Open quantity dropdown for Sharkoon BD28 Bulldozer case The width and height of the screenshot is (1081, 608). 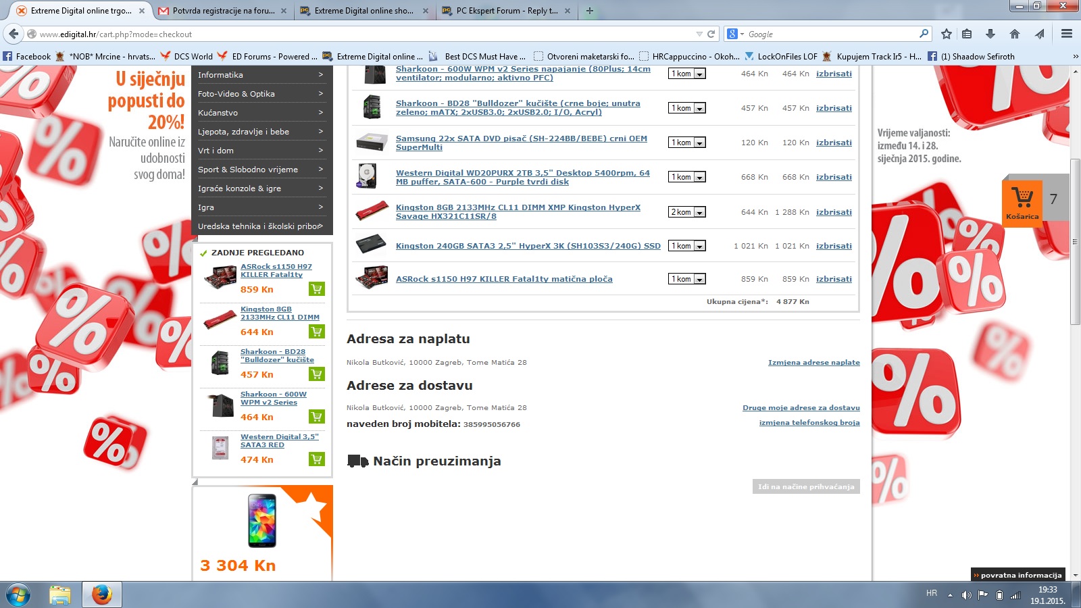point(687,108)
